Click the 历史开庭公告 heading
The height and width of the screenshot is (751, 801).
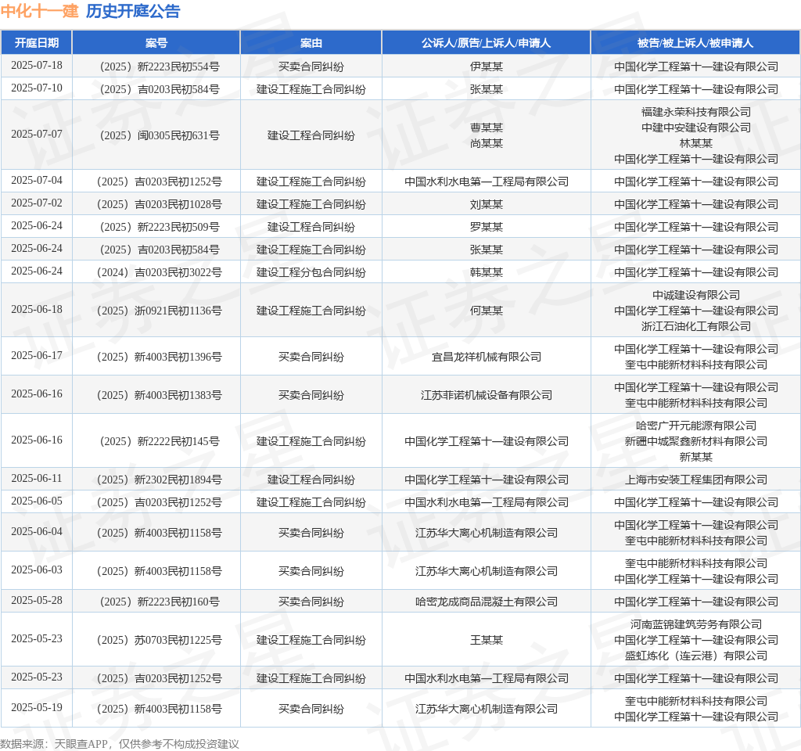133,11
